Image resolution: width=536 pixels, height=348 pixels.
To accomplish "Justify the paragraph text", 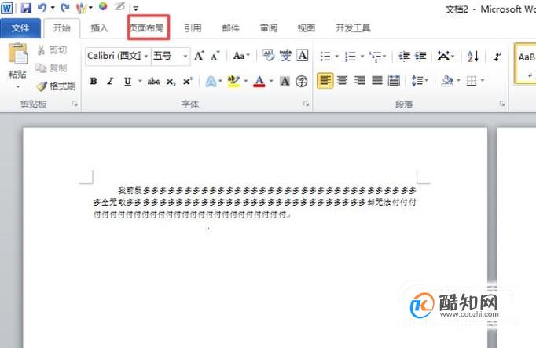I will [377, 81].
